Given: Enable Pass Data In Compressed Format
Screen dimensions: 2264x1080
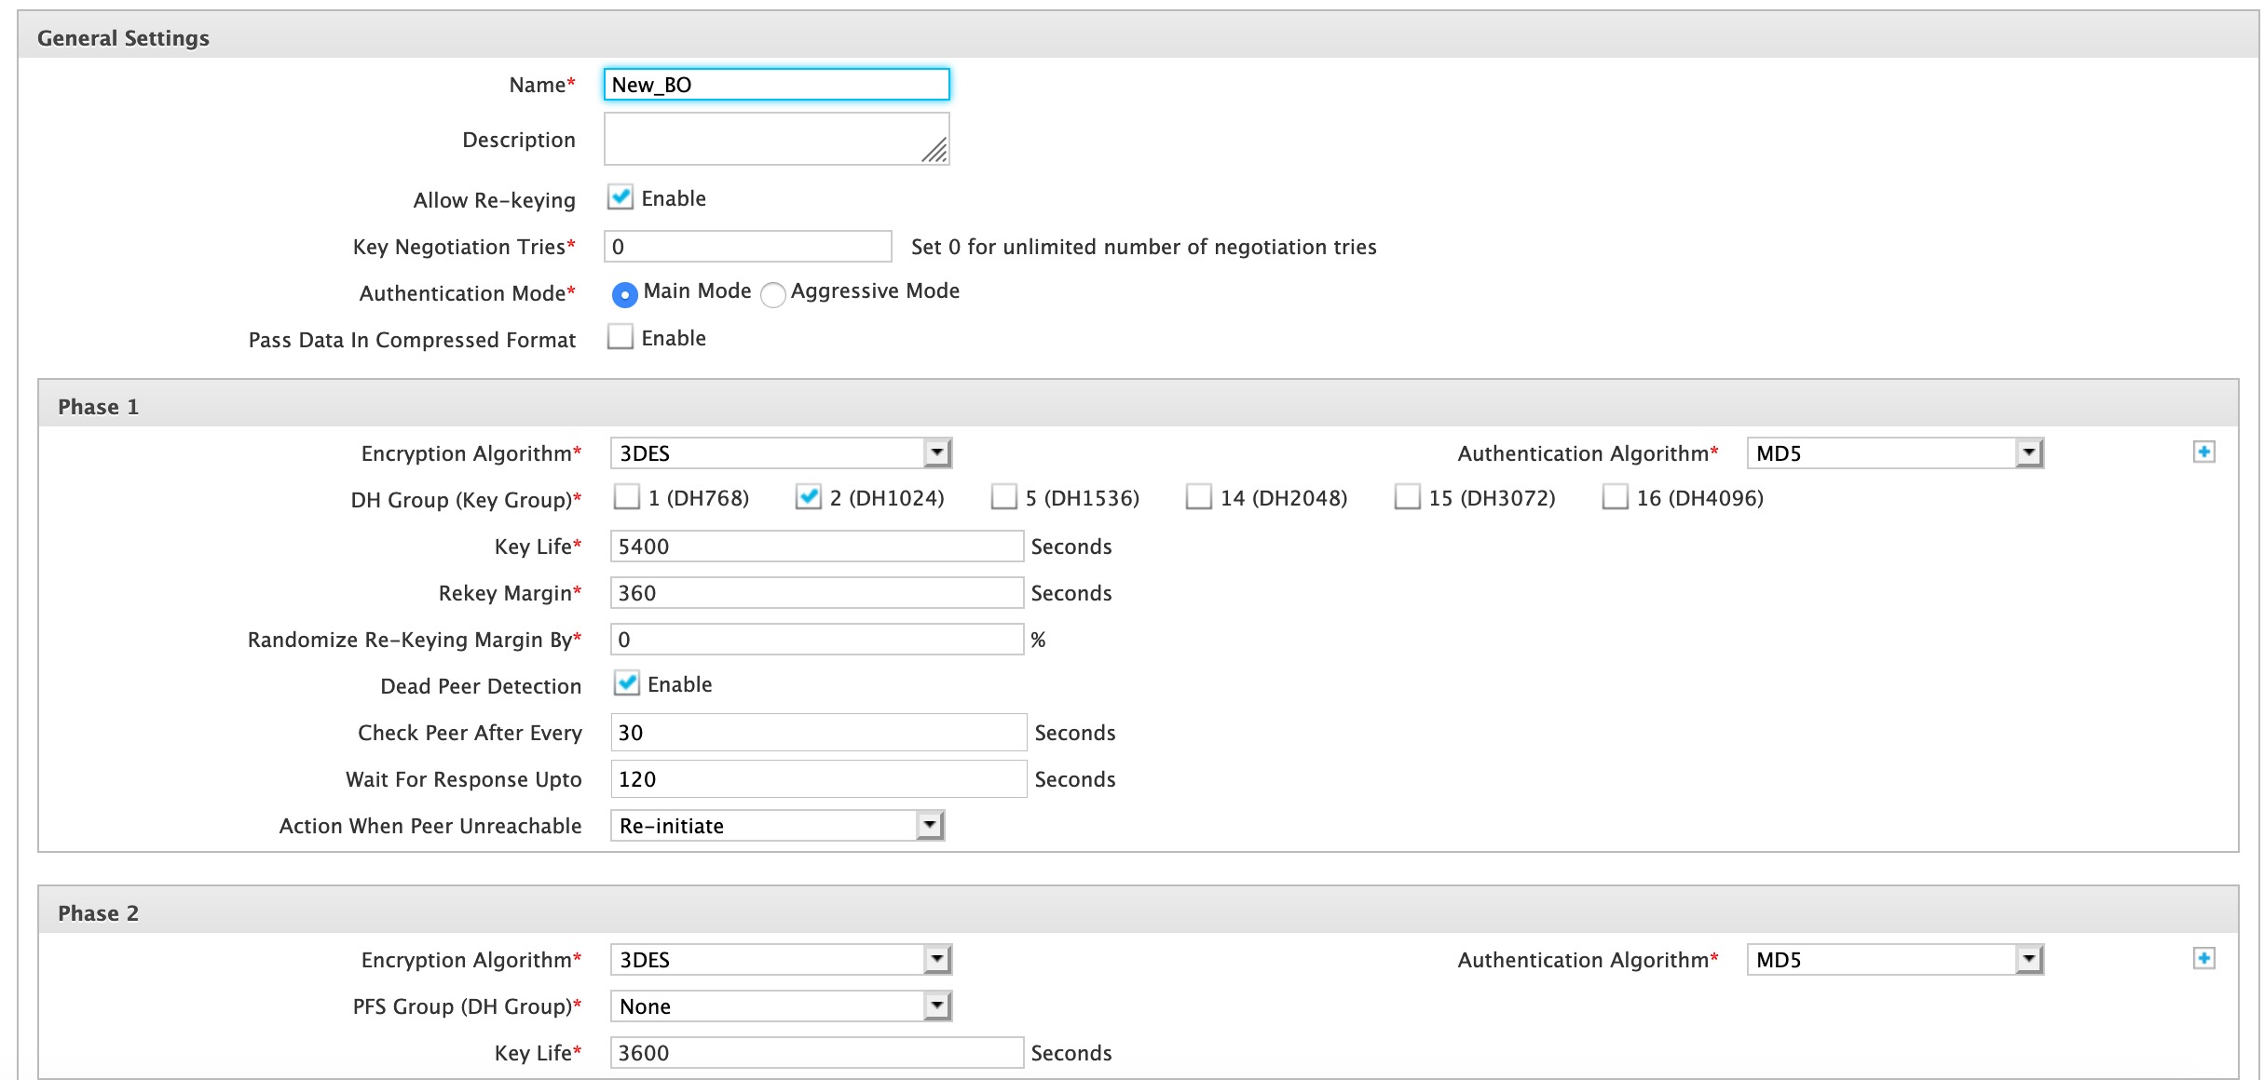Looking at the screenshot, I should pyautogui.click(x=621, y=337).
